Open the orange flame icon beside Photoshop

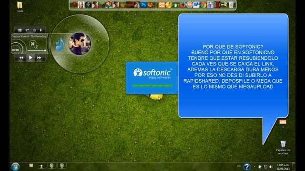pyautogui.click(x=151, y=5)
